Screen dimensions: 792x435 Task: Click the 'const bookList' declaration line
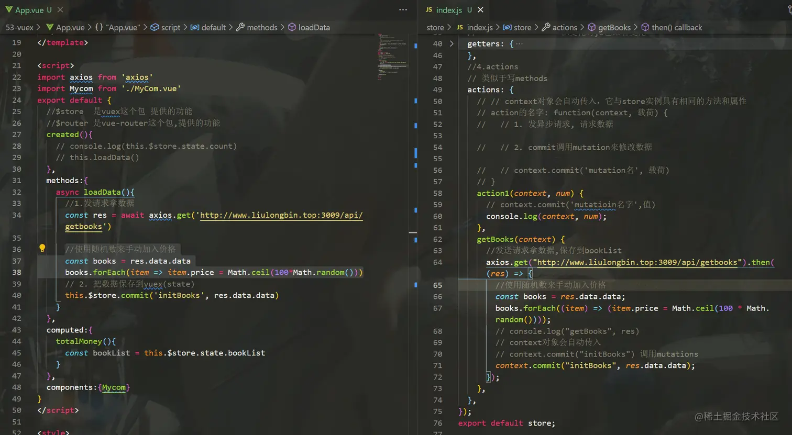pos(165,353)
